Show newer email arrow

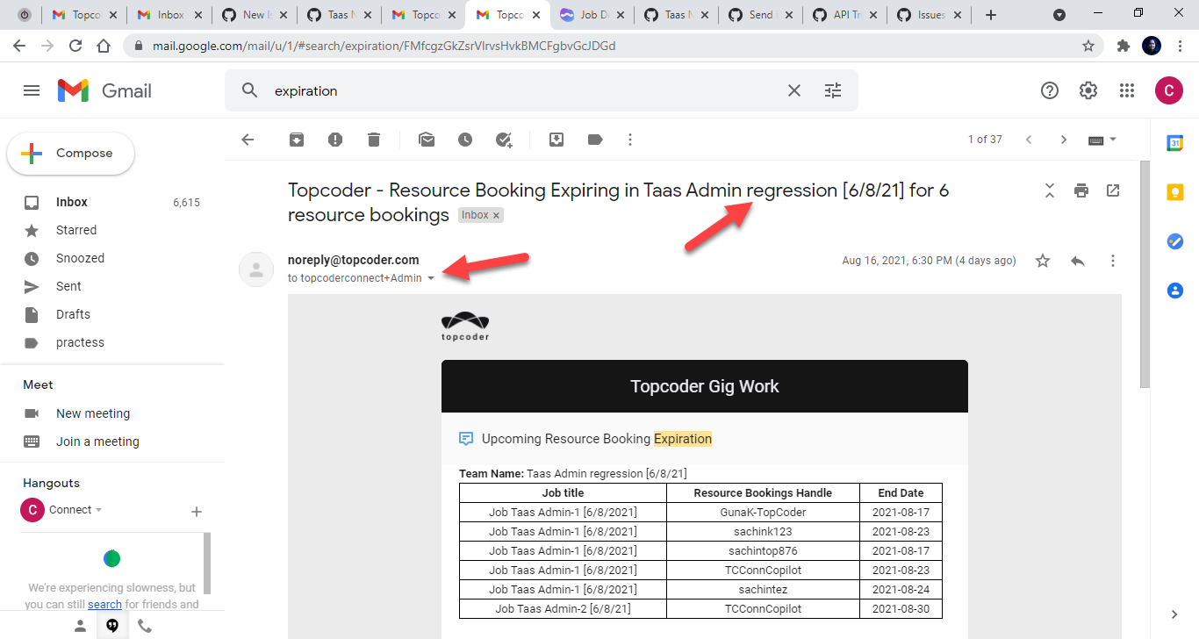click(1029, 140)
